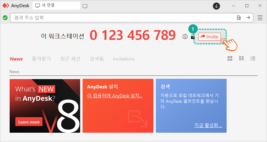267x142 pixels.
Task: Switch to list view layout
Action: pos(253,58)
